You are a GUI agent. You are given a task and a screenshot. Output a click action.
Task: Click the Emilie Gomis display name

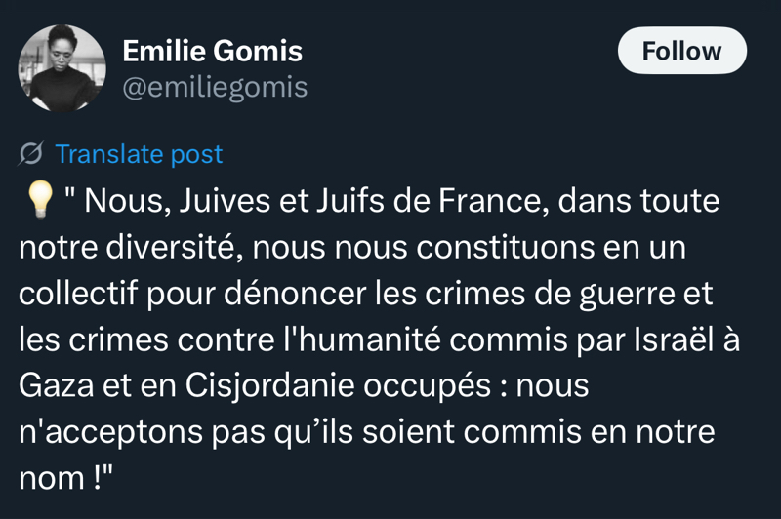212,51
